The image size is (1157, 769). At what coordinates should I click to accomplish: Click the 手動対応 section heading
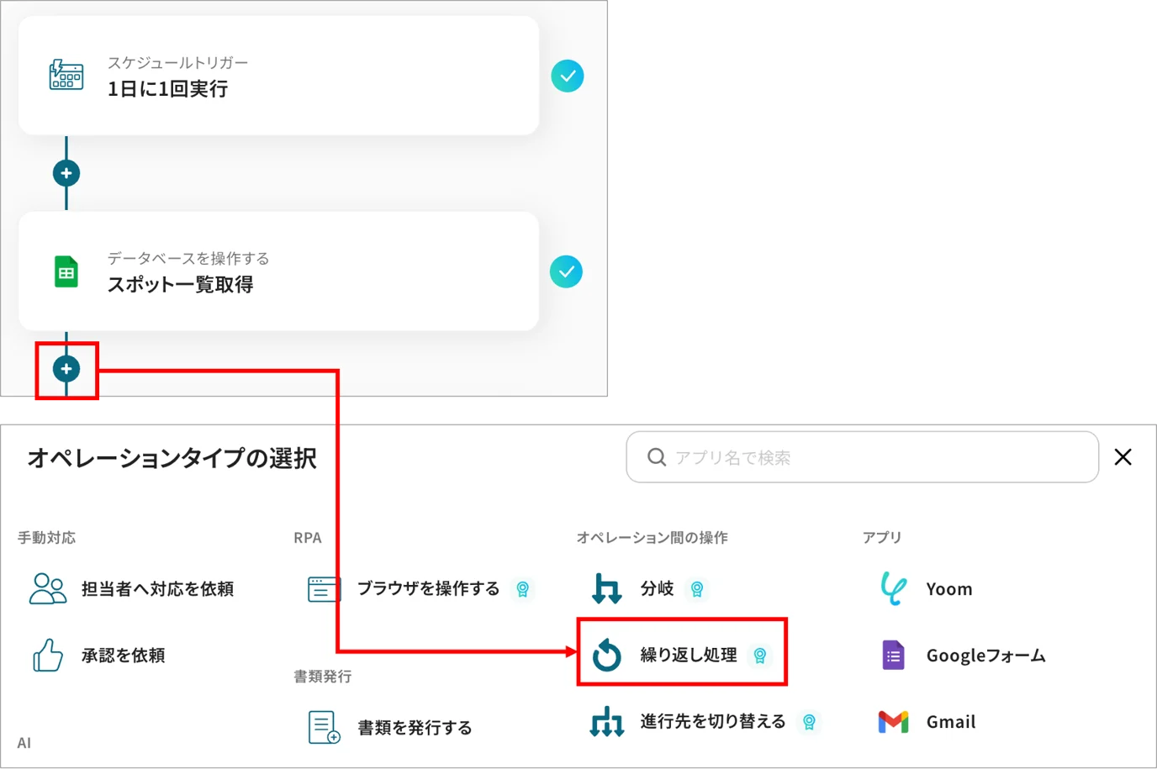(x=46, y=537)
